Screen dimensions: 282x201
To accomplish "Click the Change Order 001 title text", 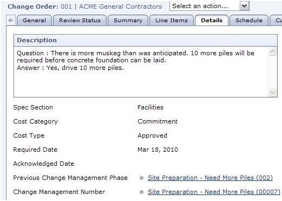I will (x=85, y=7).
